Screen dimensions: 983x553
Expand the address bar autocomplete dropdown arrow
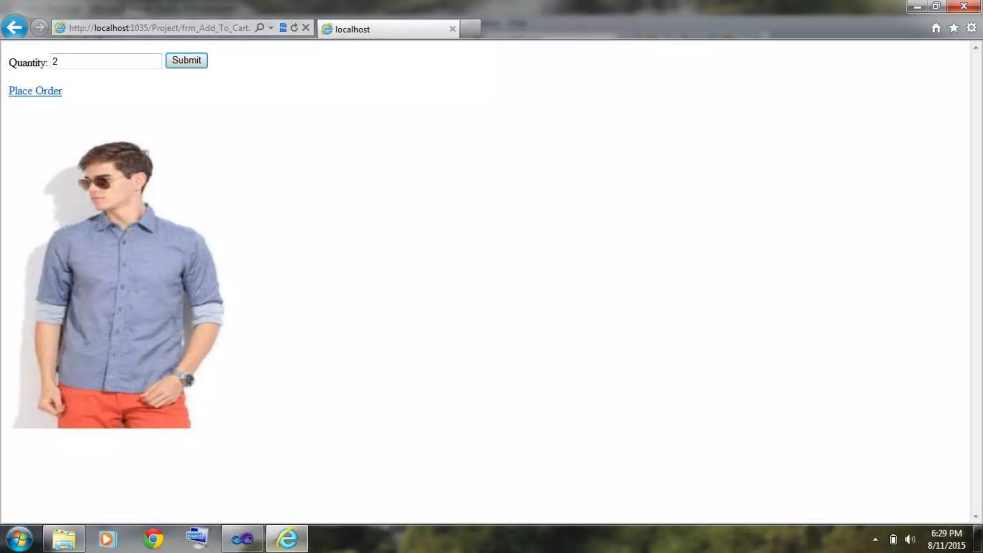click(x=271, y=28)
